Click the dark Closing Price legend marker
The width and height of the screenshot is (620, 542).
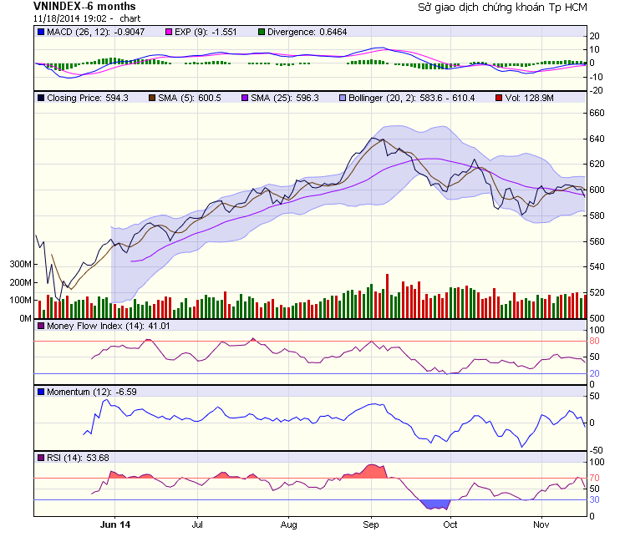[x=41, y=98]
